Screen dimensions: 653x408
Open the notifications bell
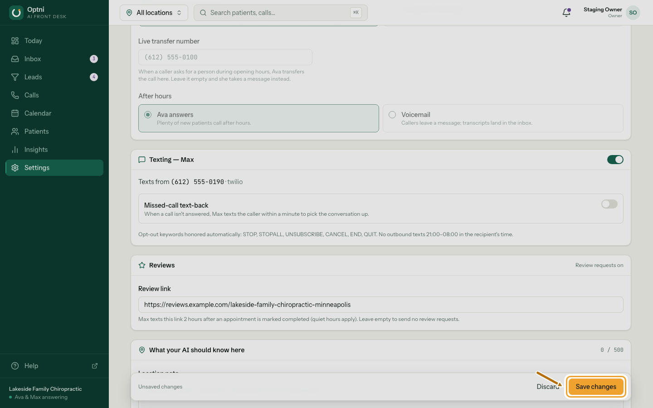[566, 13]
